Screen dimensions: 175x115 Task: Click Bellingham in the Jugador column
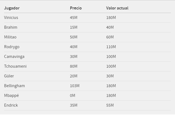14,86
